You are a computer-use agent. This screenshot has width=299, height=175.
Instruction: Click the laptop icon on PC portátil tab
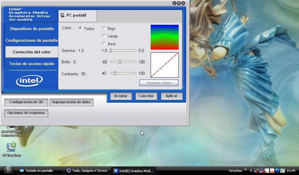click(63, 15)
